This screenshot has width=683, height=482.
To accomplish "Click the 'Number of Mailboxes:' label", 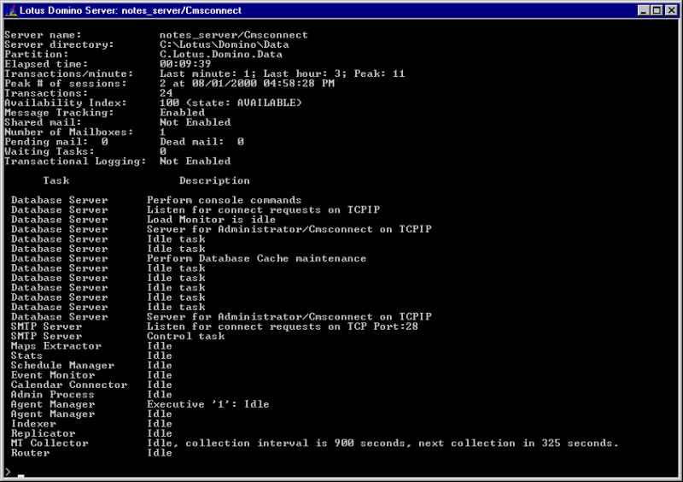I will click(x=69, y=132).
